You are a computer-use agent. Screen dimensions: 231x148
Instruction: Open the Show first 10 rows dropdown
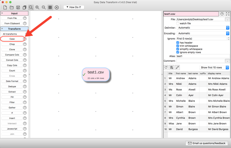tap(215, 68)
